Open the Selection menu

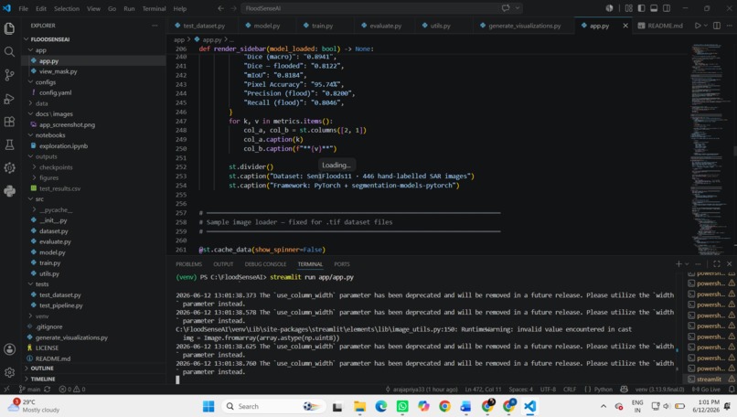pyautogui.click(x=66, y=8)
